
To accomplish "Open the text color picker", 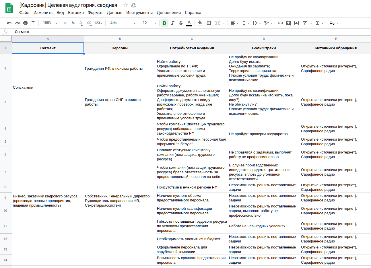I will click(189, 23).
